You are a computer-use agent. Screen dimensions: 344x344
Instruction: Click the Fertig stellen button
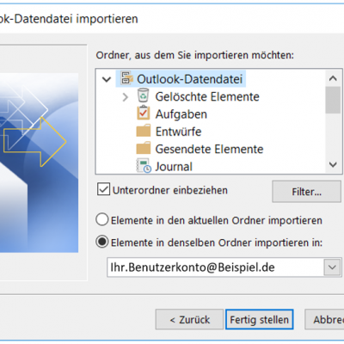[260, 319]
